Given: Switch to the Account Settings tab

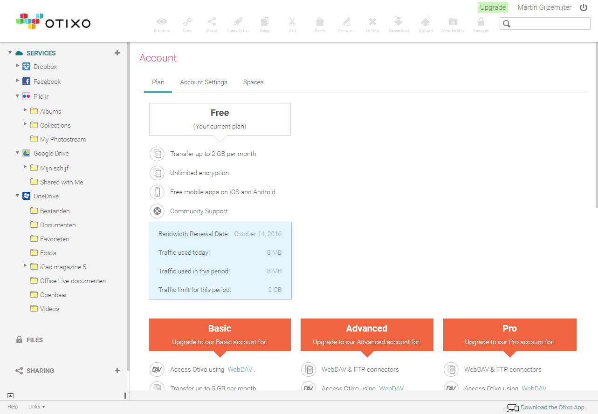Looking at the screenshot, I should (x=204, y=82).
